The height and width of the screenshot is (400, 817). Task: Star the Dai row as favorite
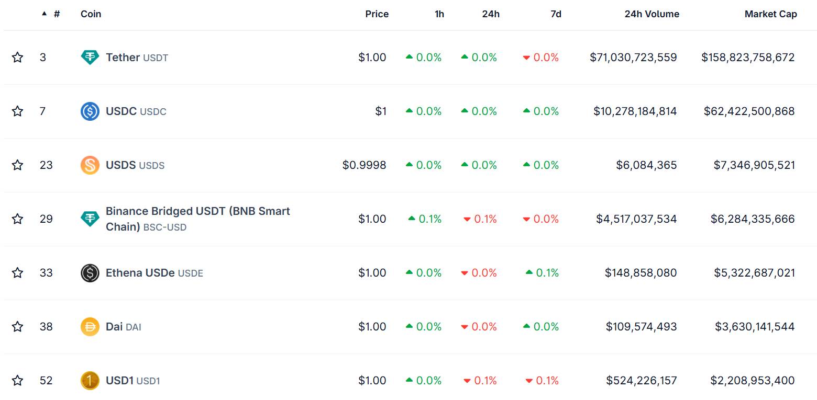pos(18,327)
